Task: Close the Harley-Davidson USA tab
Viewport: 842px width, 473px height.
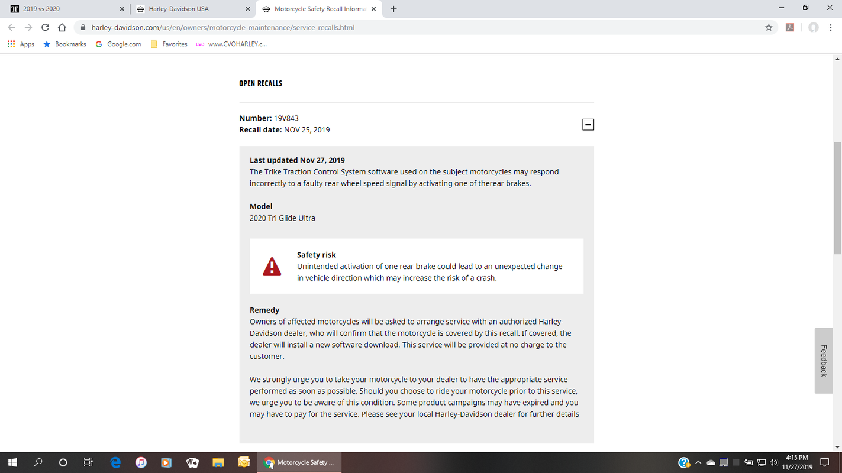Action: [247, 9]
